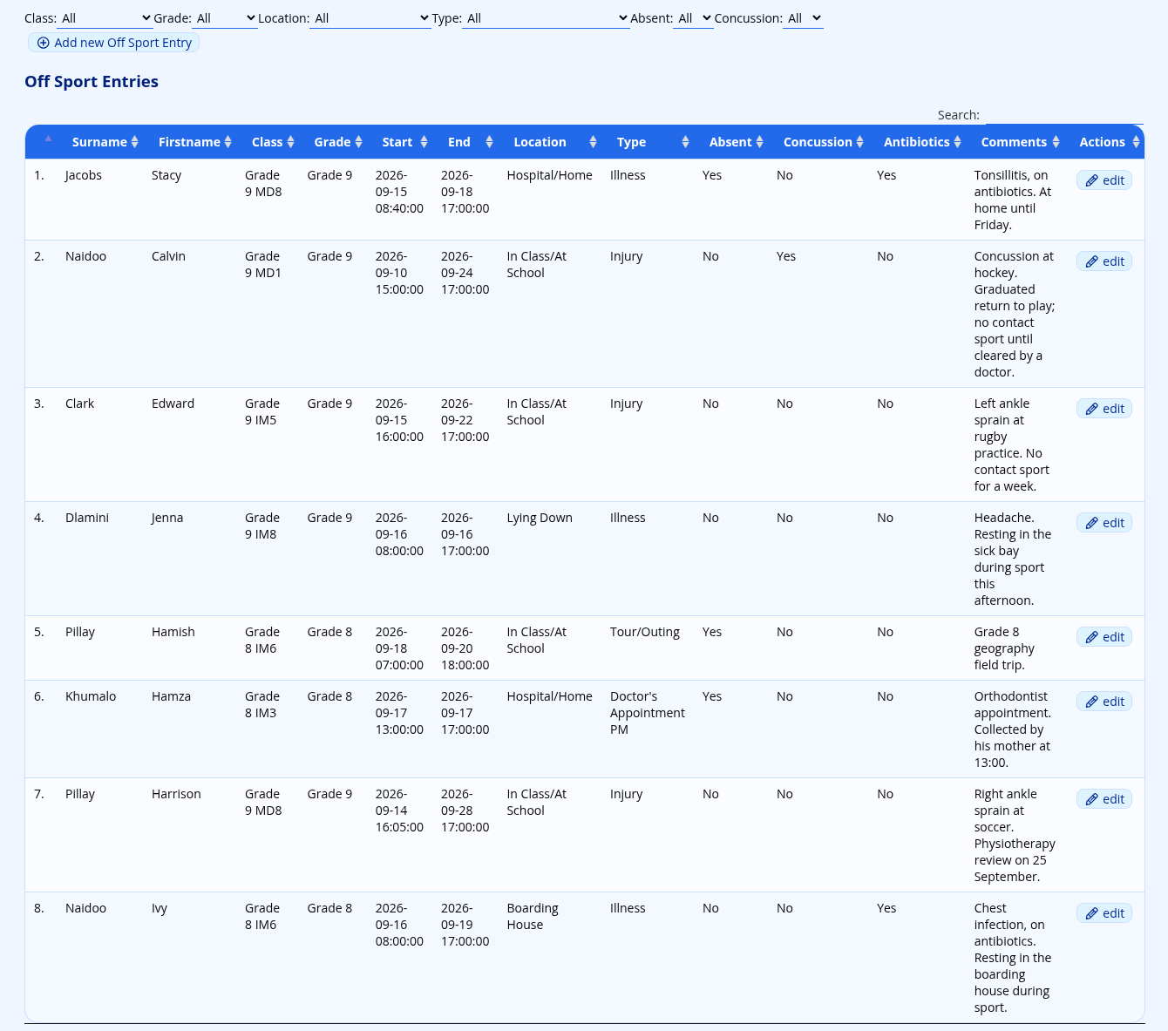Focus the table Search input field
This screenshot has width=1168, height=1031.
[x=1064, y=115]
